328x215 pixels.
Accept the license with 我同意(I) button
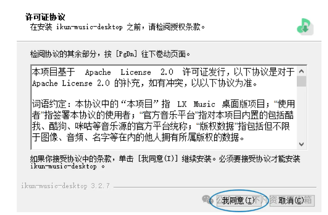[x=239, y=201]
